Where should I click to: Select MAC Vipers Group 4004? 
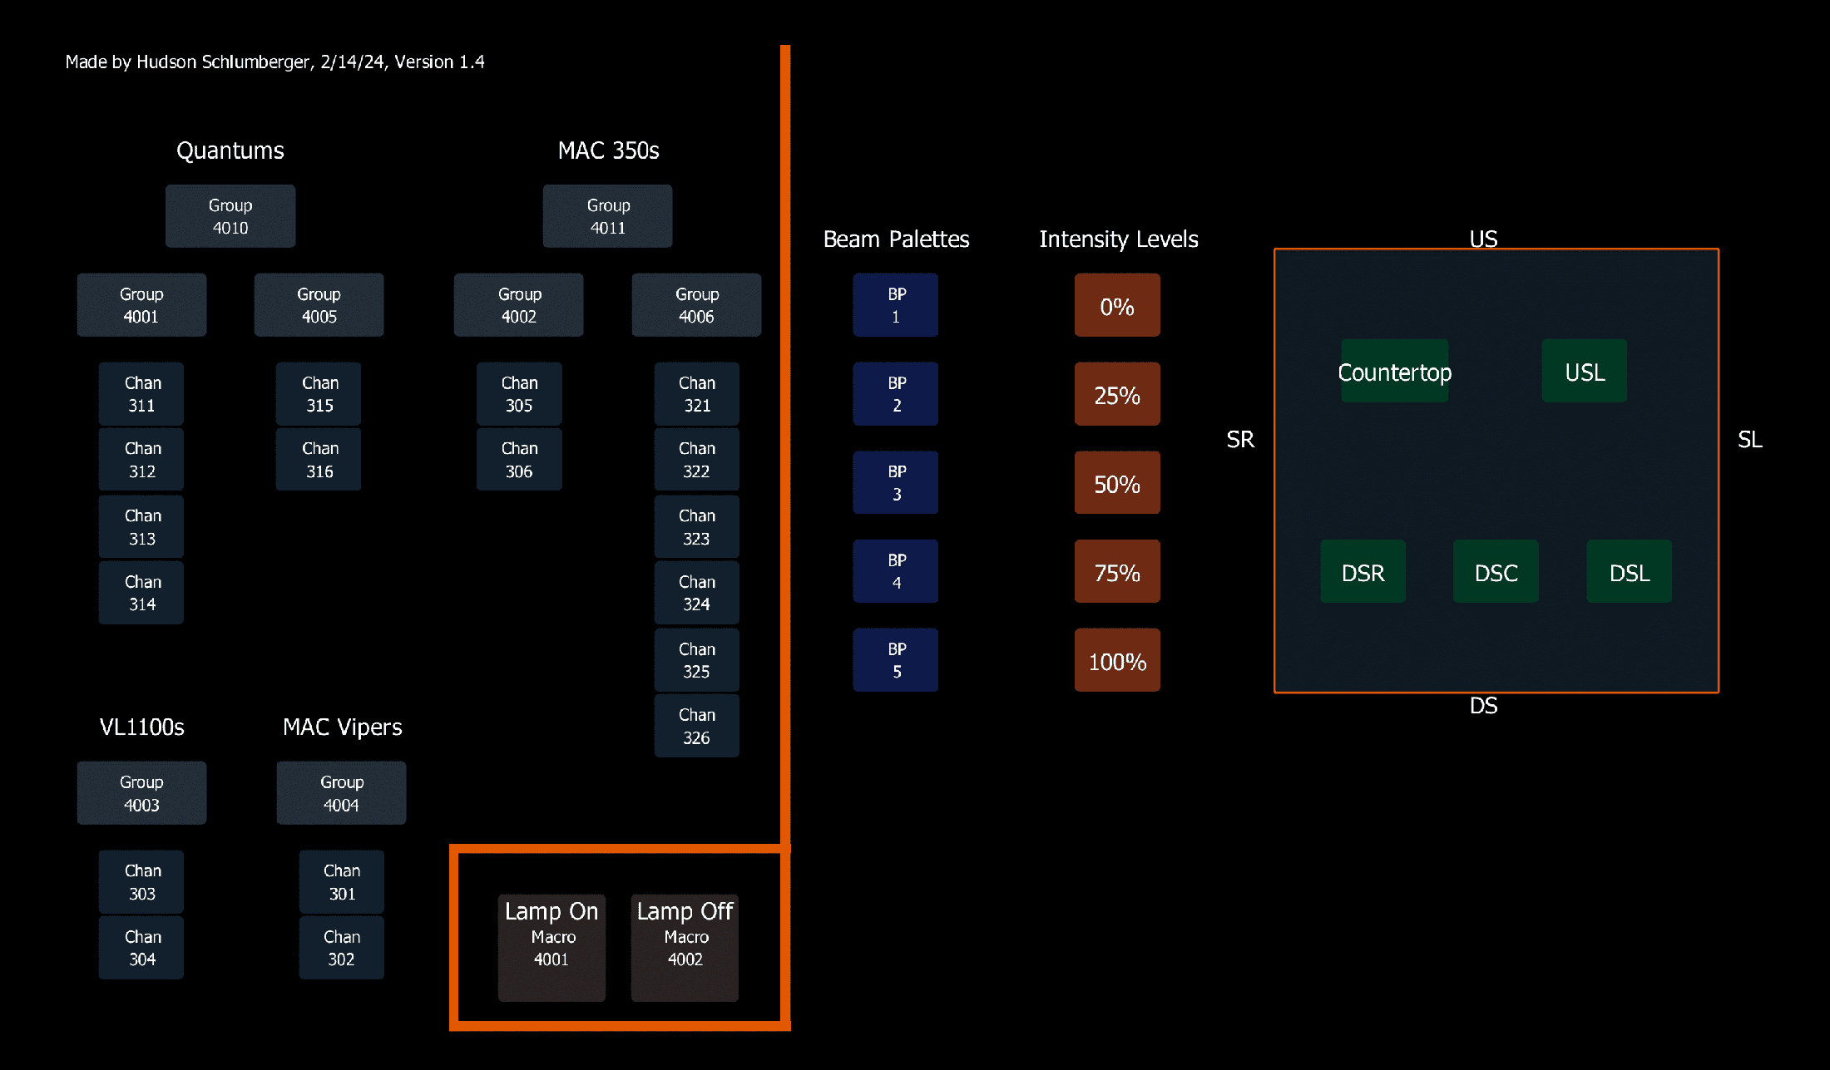342,793
